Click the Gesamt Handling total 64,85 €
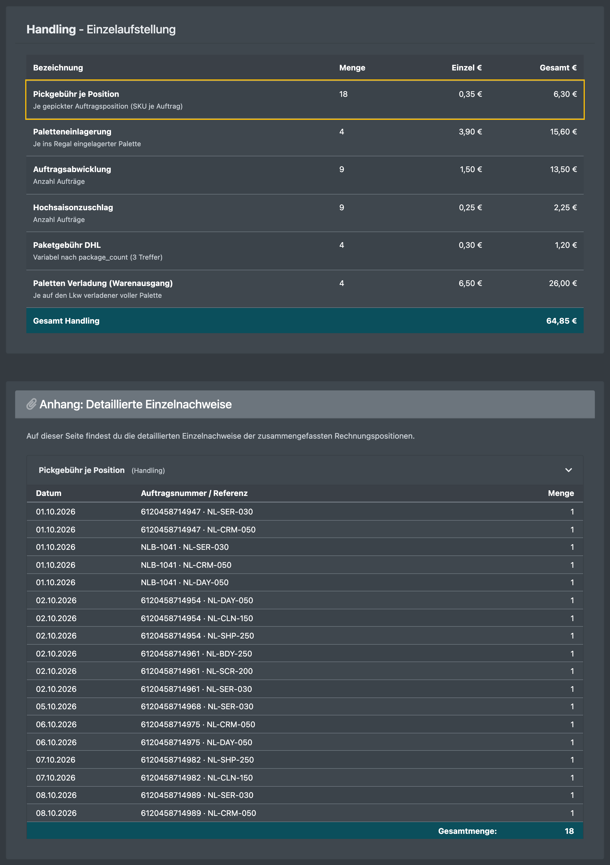 pyautogui.click(x=562, y=321)
